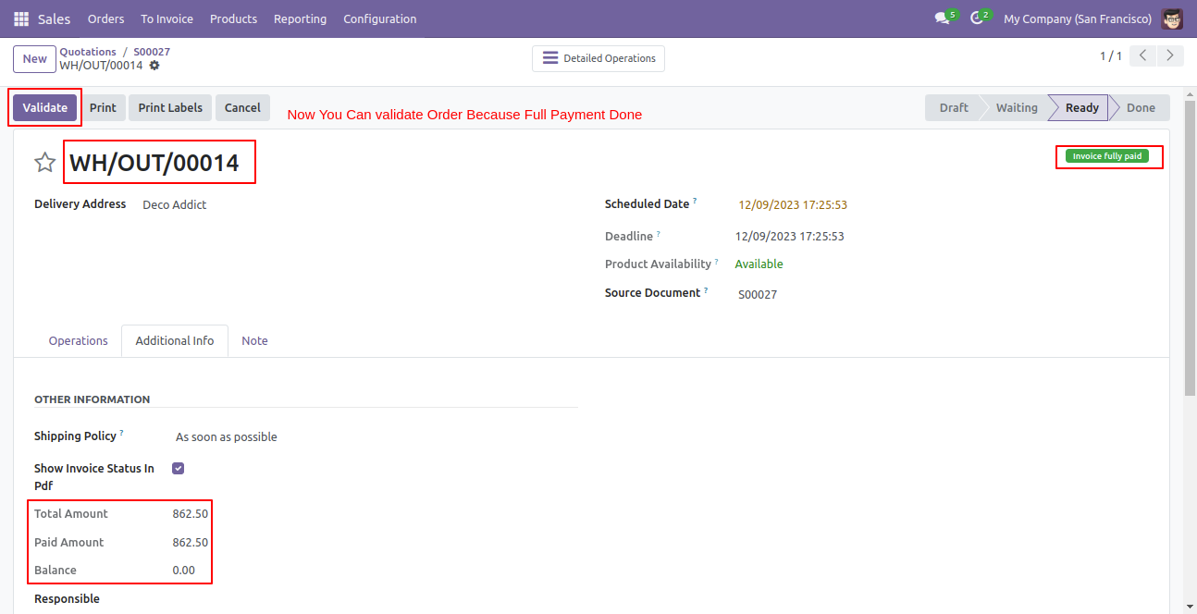Open the conversations chat icon
Image resolution: width=1197 pixels, height=614 pixels.
click(943, 18)
